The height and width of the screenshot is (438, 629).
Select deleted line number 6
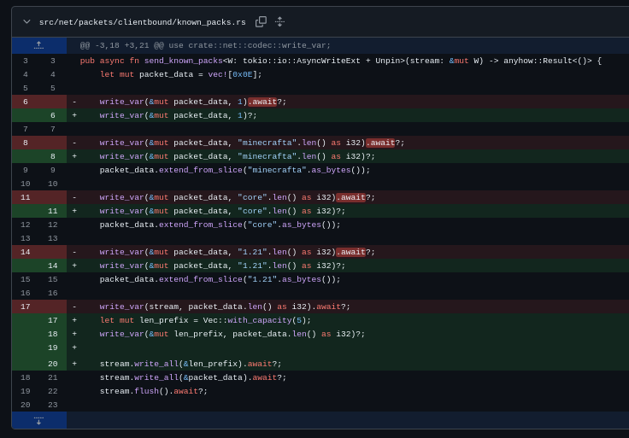(26, 102)
